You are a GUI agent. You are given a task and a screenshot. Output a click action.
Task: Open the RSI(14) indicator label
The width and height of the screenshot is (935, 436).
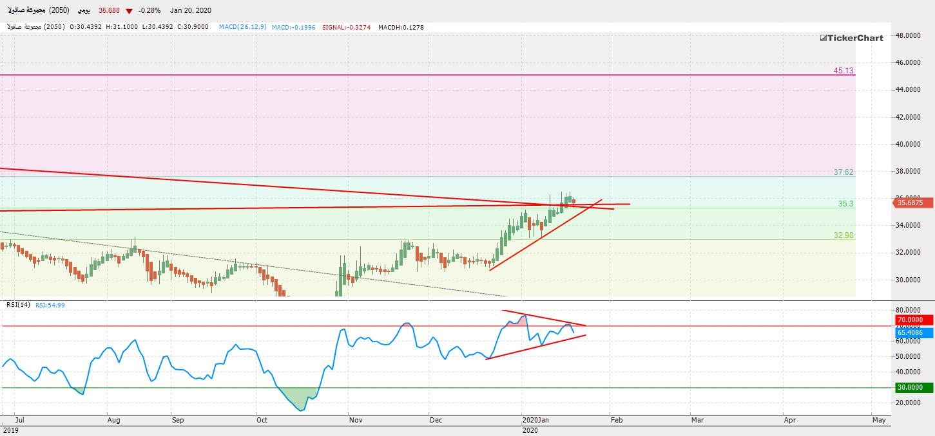point(19,304)
